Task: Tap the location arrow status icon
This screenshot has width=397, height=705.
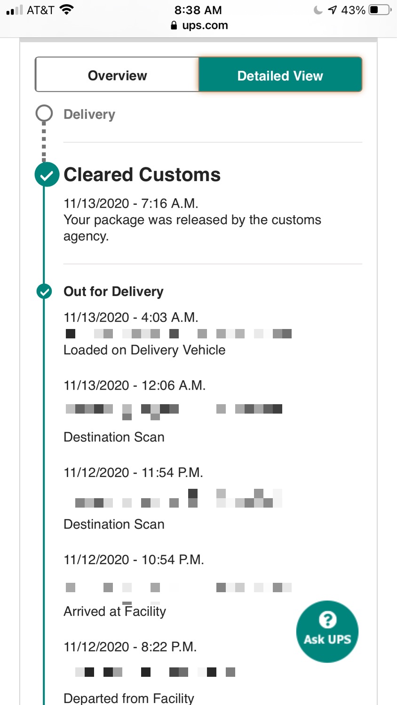Action: tap(333, 10)
